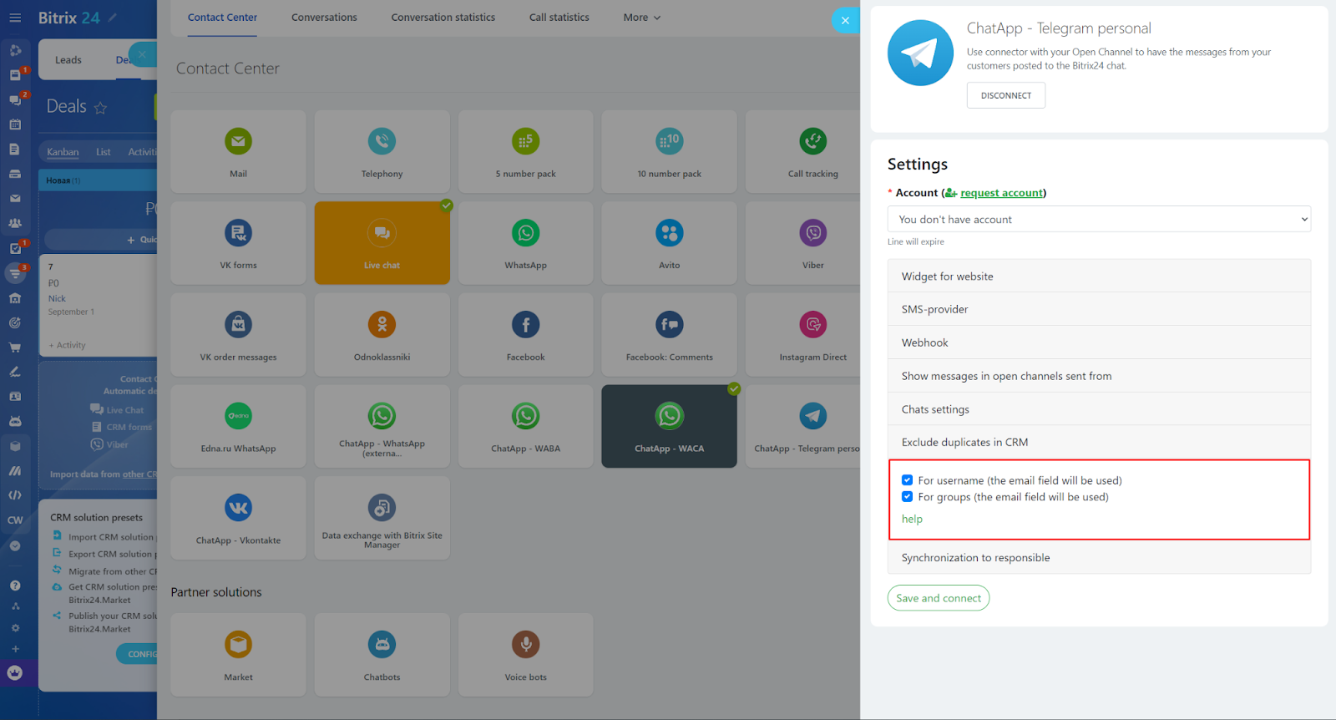This screenshot has height=720, width=1336.
Task: Select the 10 number pack icon
Action: click(x=669, y=141)
